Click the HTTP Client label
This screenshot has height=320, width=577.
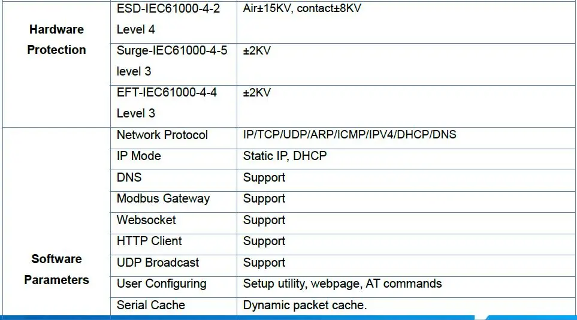(x=149, y=241)
